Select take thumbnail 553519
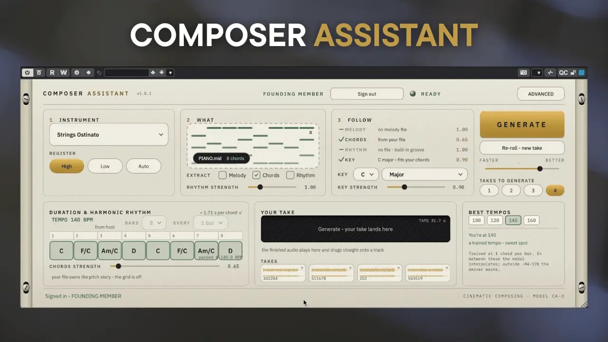Image resolution: width=608 pixels, height=342 pixels. (x=428, y=273)
